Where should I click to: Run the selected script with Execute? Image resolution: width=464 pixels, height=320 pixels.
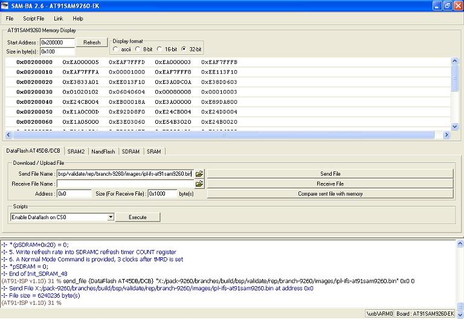(138, 217)
